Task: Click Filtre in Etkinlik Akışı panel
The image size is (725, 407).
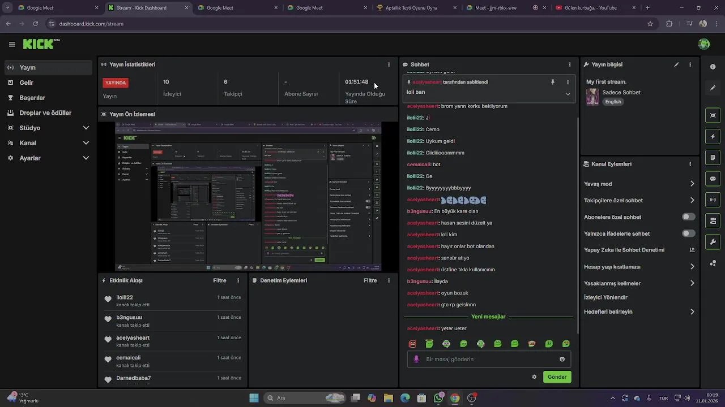Action: [220, 280]
